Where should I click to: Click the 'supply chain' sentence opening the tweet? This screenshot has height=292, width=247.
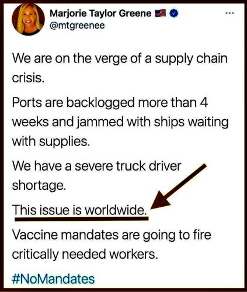120,68
